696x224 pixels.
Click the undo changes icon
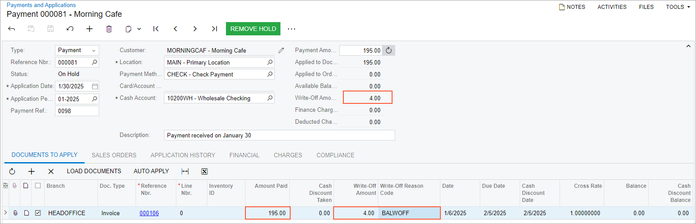(x=70, y=29)
